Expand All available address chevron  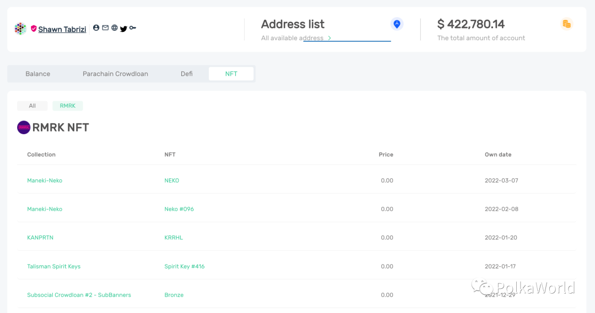(329, 38)
